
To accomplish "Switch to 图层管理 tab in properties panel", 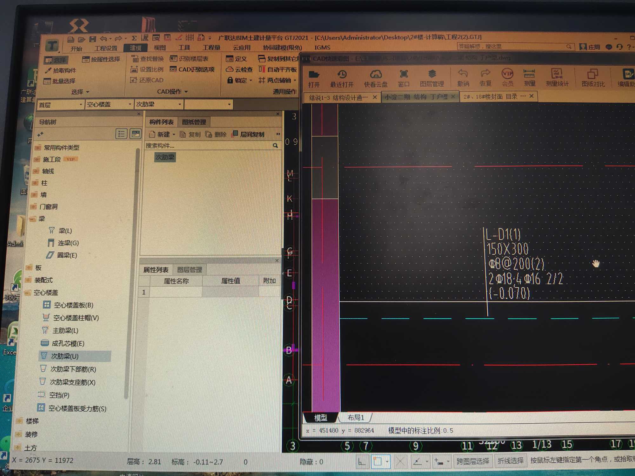I will click(190, 270).
